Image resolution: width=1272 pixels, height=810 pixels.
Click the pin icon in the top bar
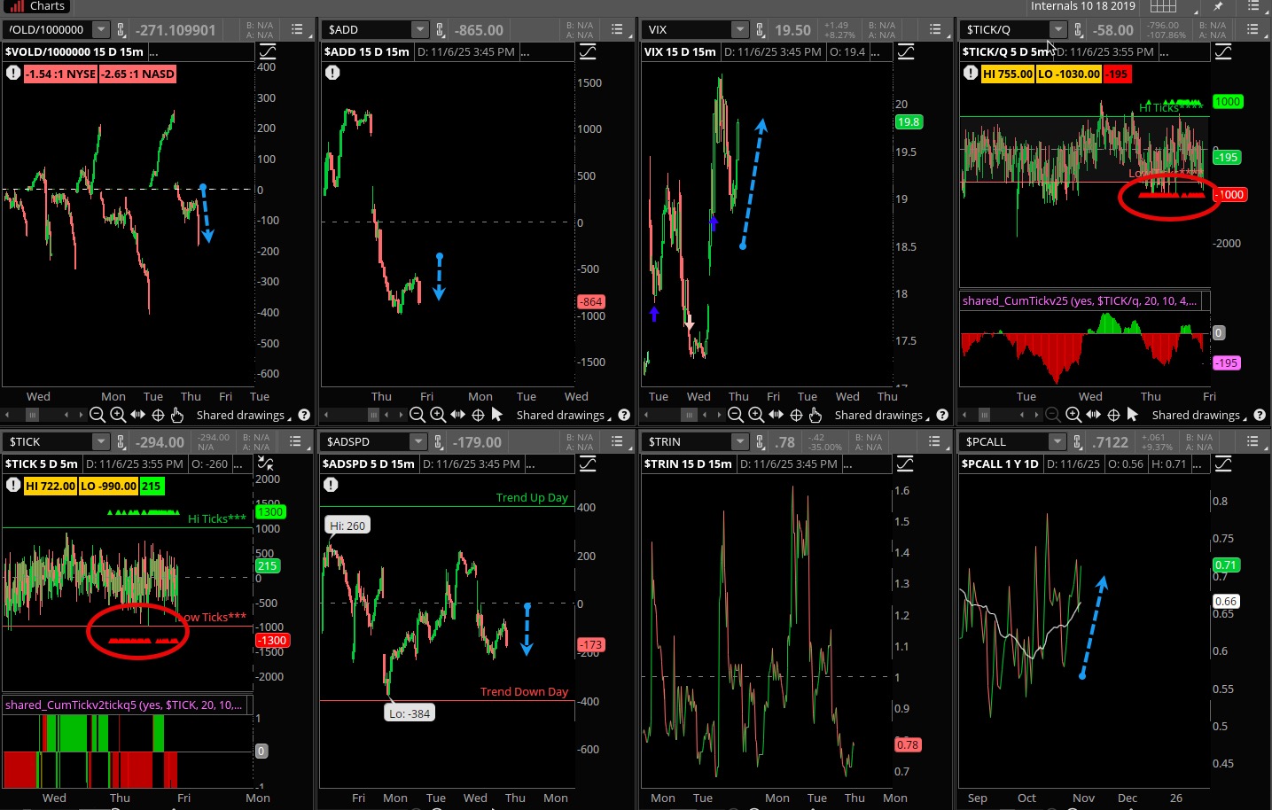pos(1218,6)
